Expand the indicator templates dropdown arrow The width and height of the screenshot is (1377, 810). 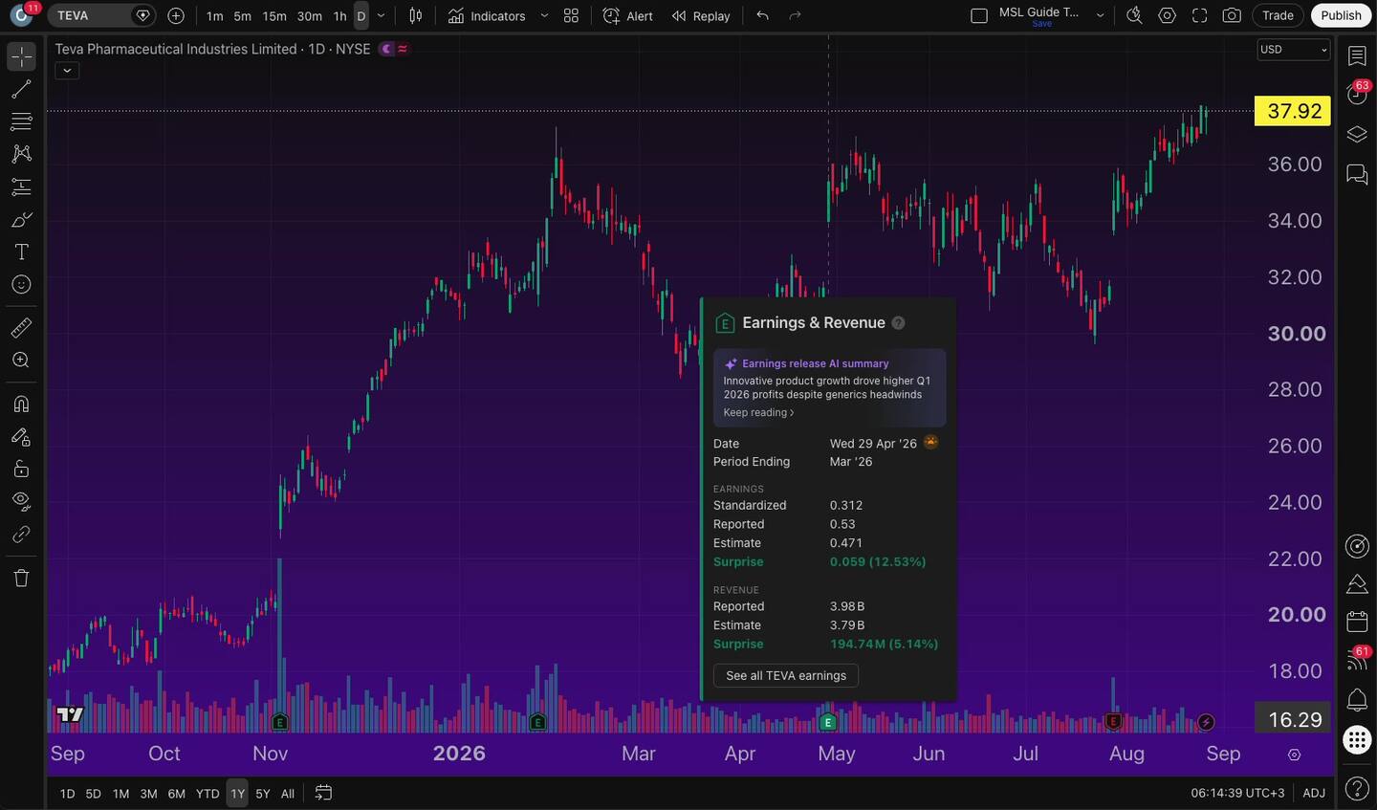(544, 15)
